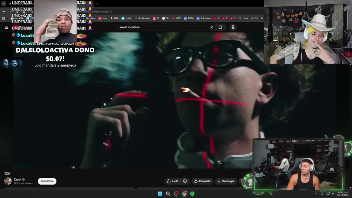Open YouTube bookmark labeled 2
Viewport: 352px width, 198px height.
point(224,18)
